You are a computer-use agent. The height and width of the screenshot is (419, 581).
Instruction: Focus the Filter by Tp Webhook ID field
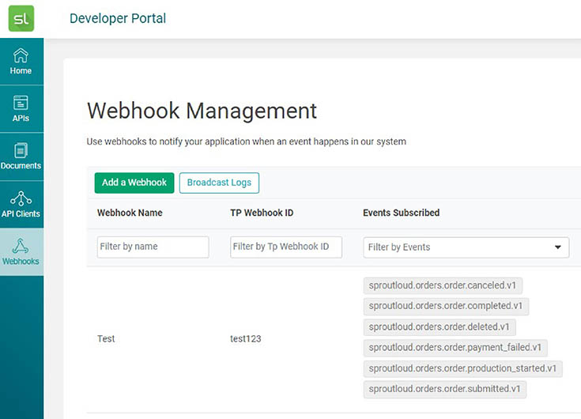tap(285, 247)
